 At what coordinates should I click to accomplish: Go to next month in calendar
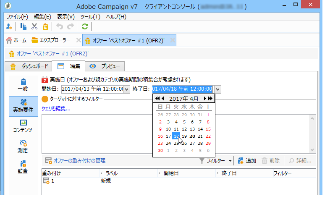[205, 98]
